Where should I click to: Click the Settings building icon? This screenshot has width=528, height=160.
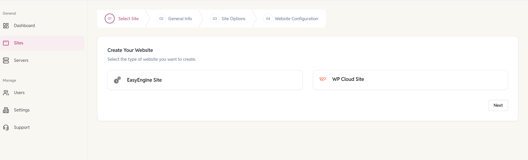click(x=6, y=110)
